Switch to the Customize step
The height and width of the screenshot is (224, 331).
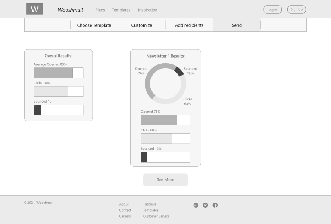(x=142, y=25)
